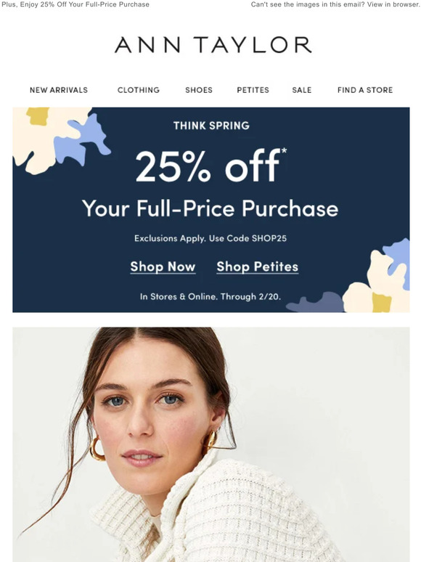421x562 pixels.
Task: Open the model photo
Action: 211,444
